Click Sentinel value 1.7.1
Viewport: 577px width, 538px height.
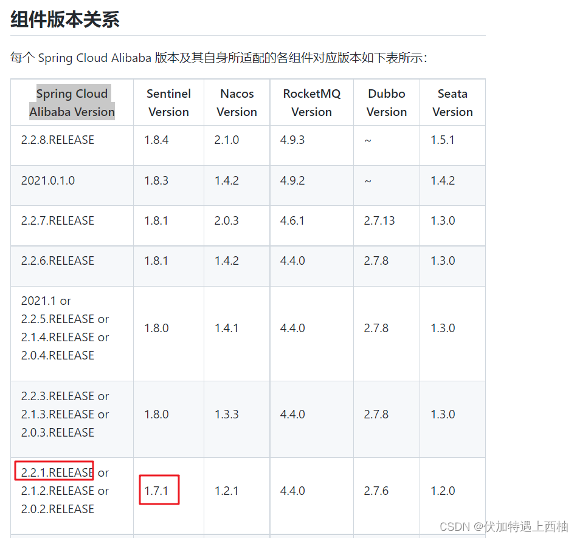click(x=156, y=491)
